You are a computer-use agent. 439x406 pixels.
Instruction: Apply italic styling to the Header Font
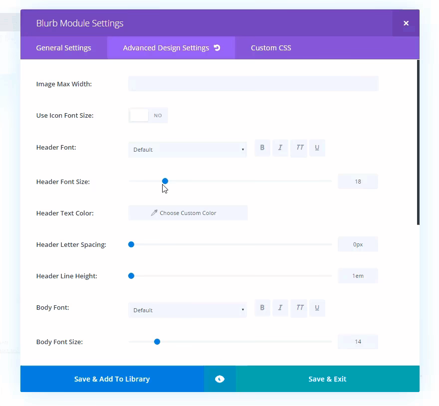coord(280,148)
